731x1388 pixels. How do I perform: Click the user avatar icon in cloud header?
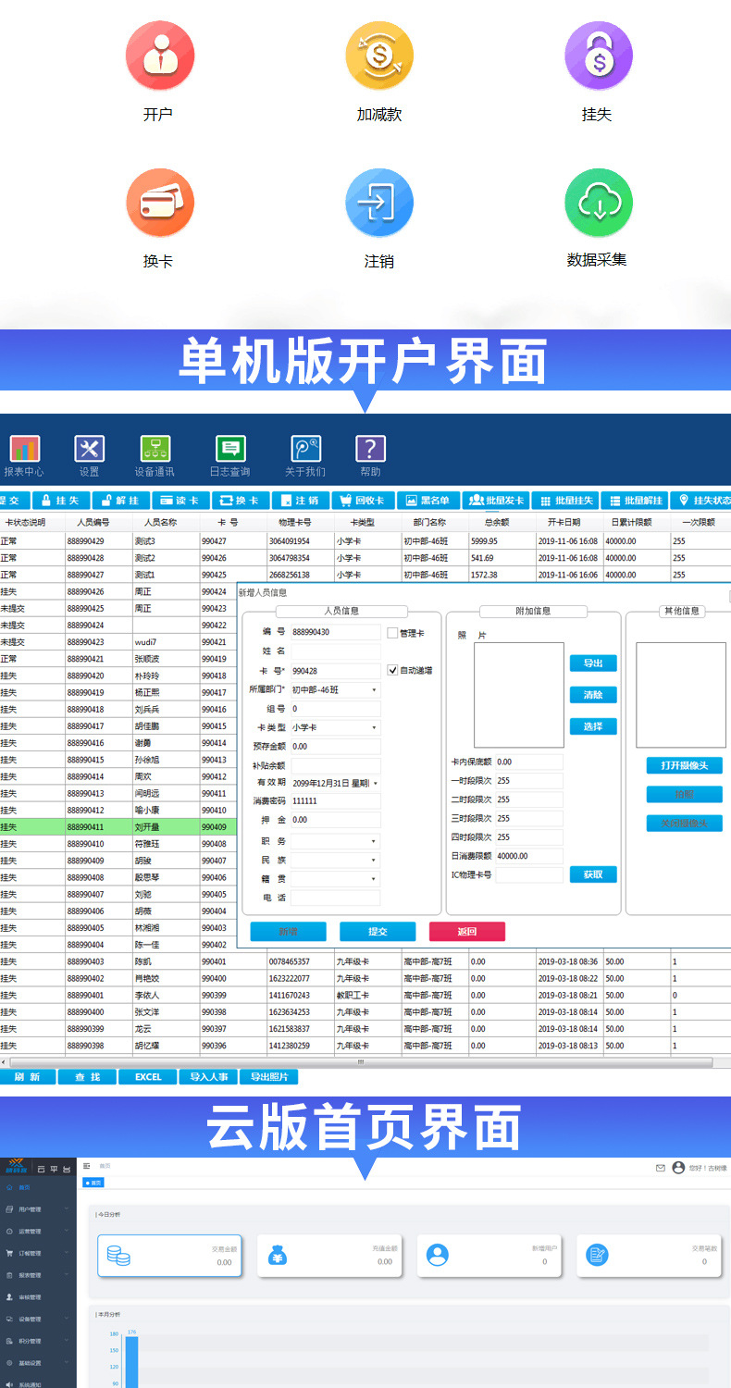(678, 1168)
